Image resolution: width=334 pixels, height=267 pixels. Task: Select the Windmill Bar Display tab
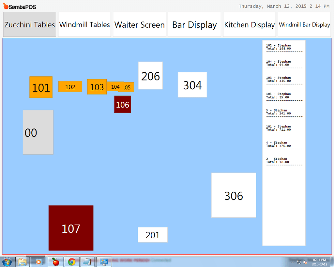tap(304, 24)
